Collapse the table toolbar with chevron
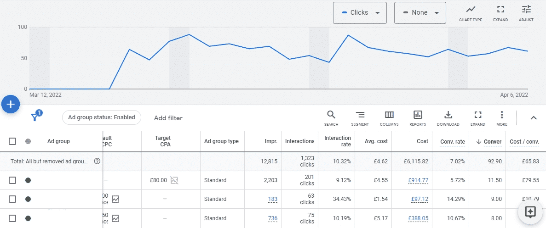546x228 pixels. click(534, 118)
